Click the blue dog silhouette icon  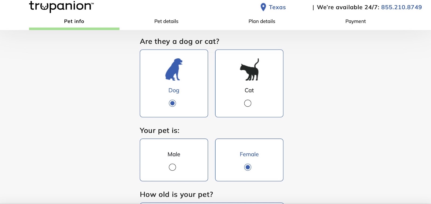tap(174, 69)
